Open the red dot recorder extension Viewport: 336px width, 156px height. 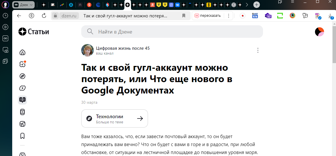(242, 16)
